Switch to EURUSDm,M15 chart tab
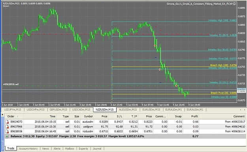 [151, 109]
